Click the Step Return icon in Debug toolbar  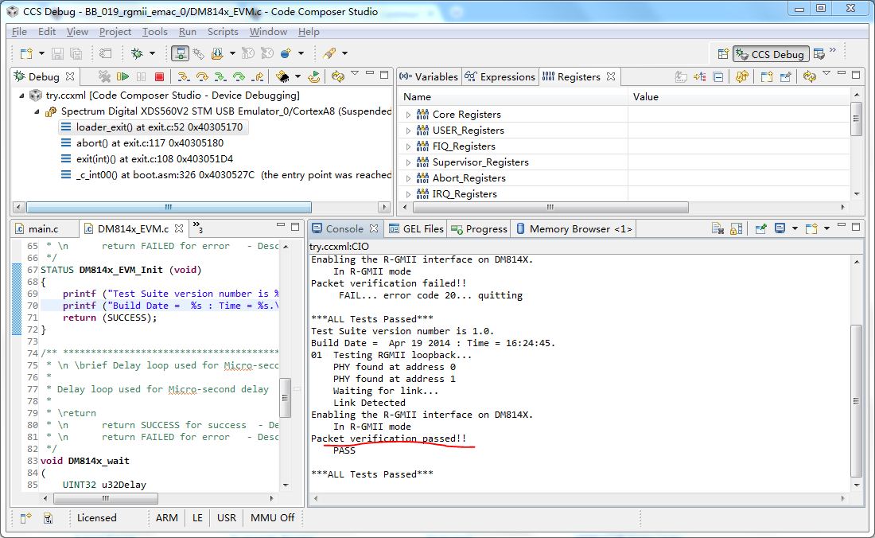coord(258,76)
